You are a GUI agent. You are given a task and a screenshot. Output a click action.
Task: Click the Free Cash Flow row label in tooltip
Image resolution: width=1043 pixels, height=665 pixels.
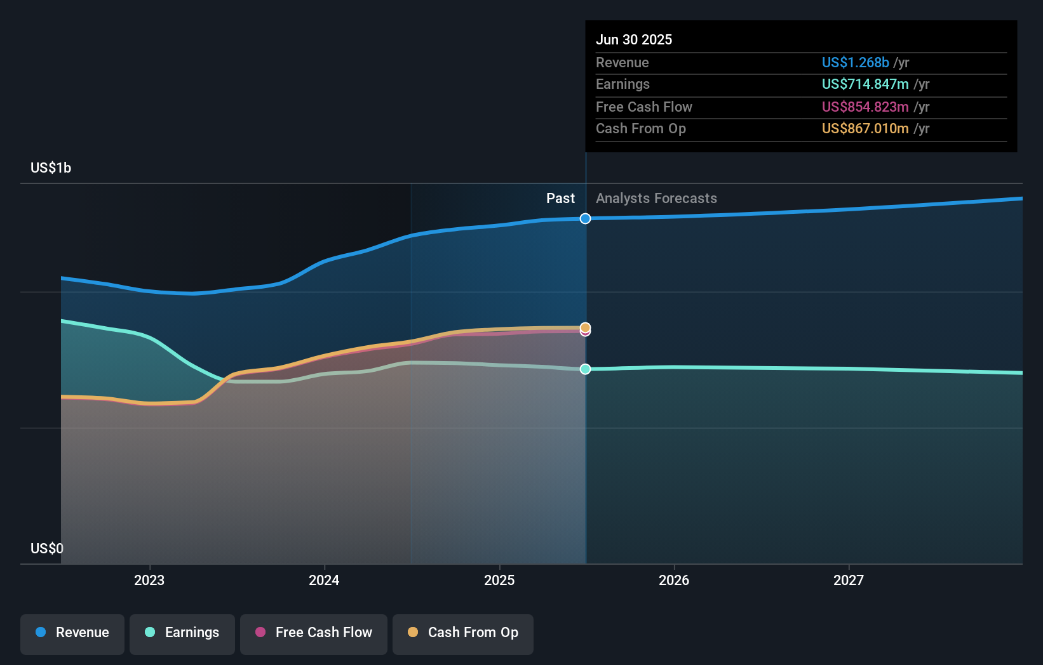(x=644, y=107)
